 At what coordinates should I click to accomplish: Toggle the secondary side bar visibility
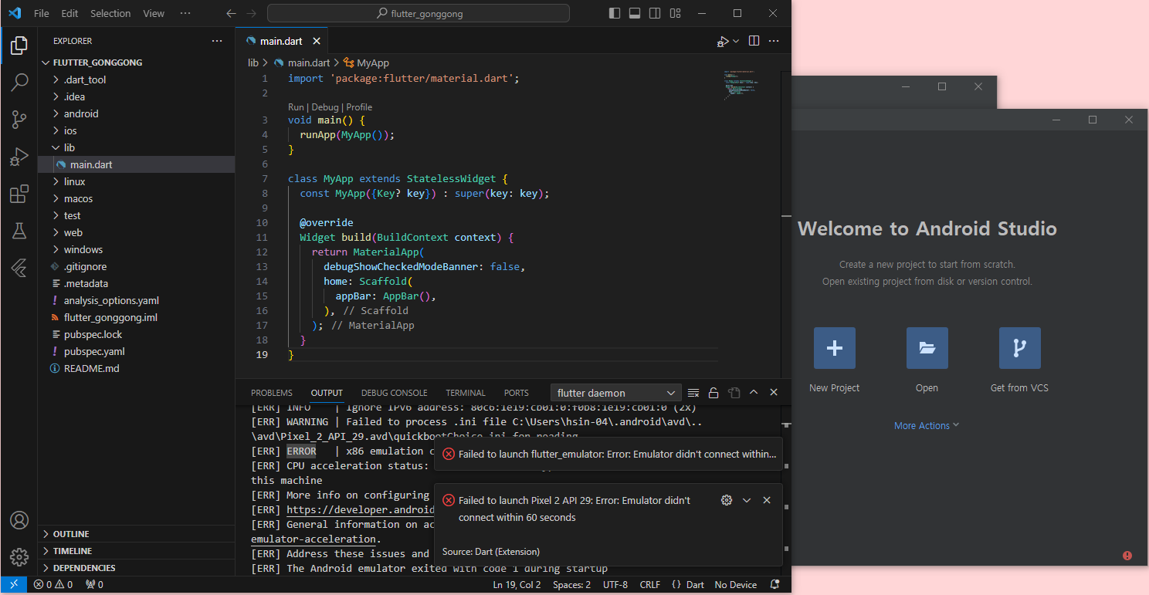[x=655, y=13]
